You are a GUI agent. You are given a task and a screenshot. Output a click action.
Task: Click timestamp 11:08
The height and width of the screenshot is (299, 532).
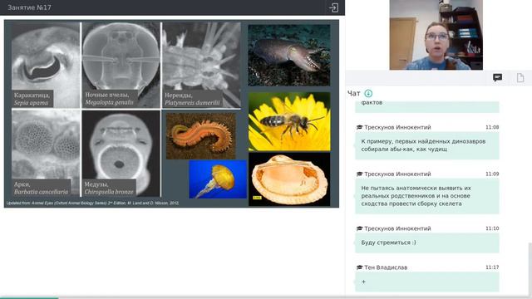(x=492, y=127)
